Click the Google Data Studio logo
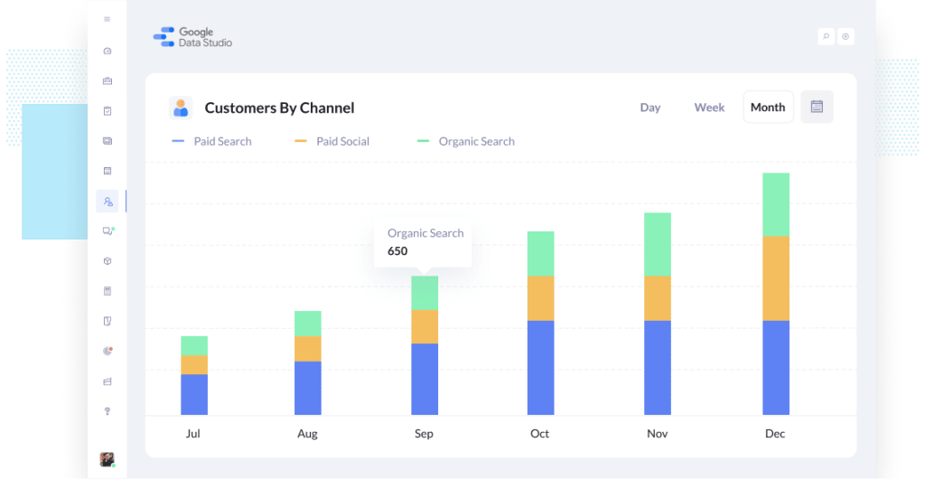The width and height of the screenshot is (925, 479). [192, 37]
